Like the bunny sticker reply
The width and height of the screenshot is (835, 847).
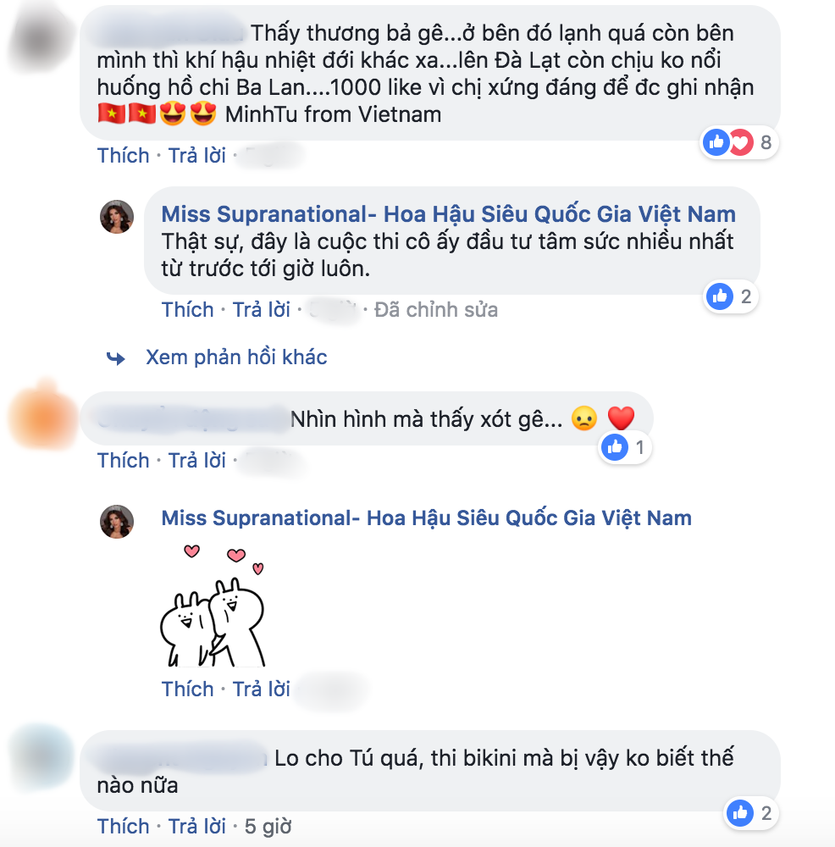(187, 689)
